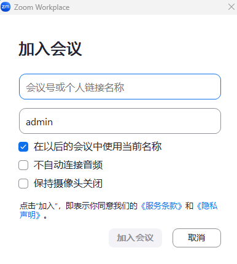Open the 《服务条款》 terms of service link
This screenshot has width=237, height=264.
(161, 206)
